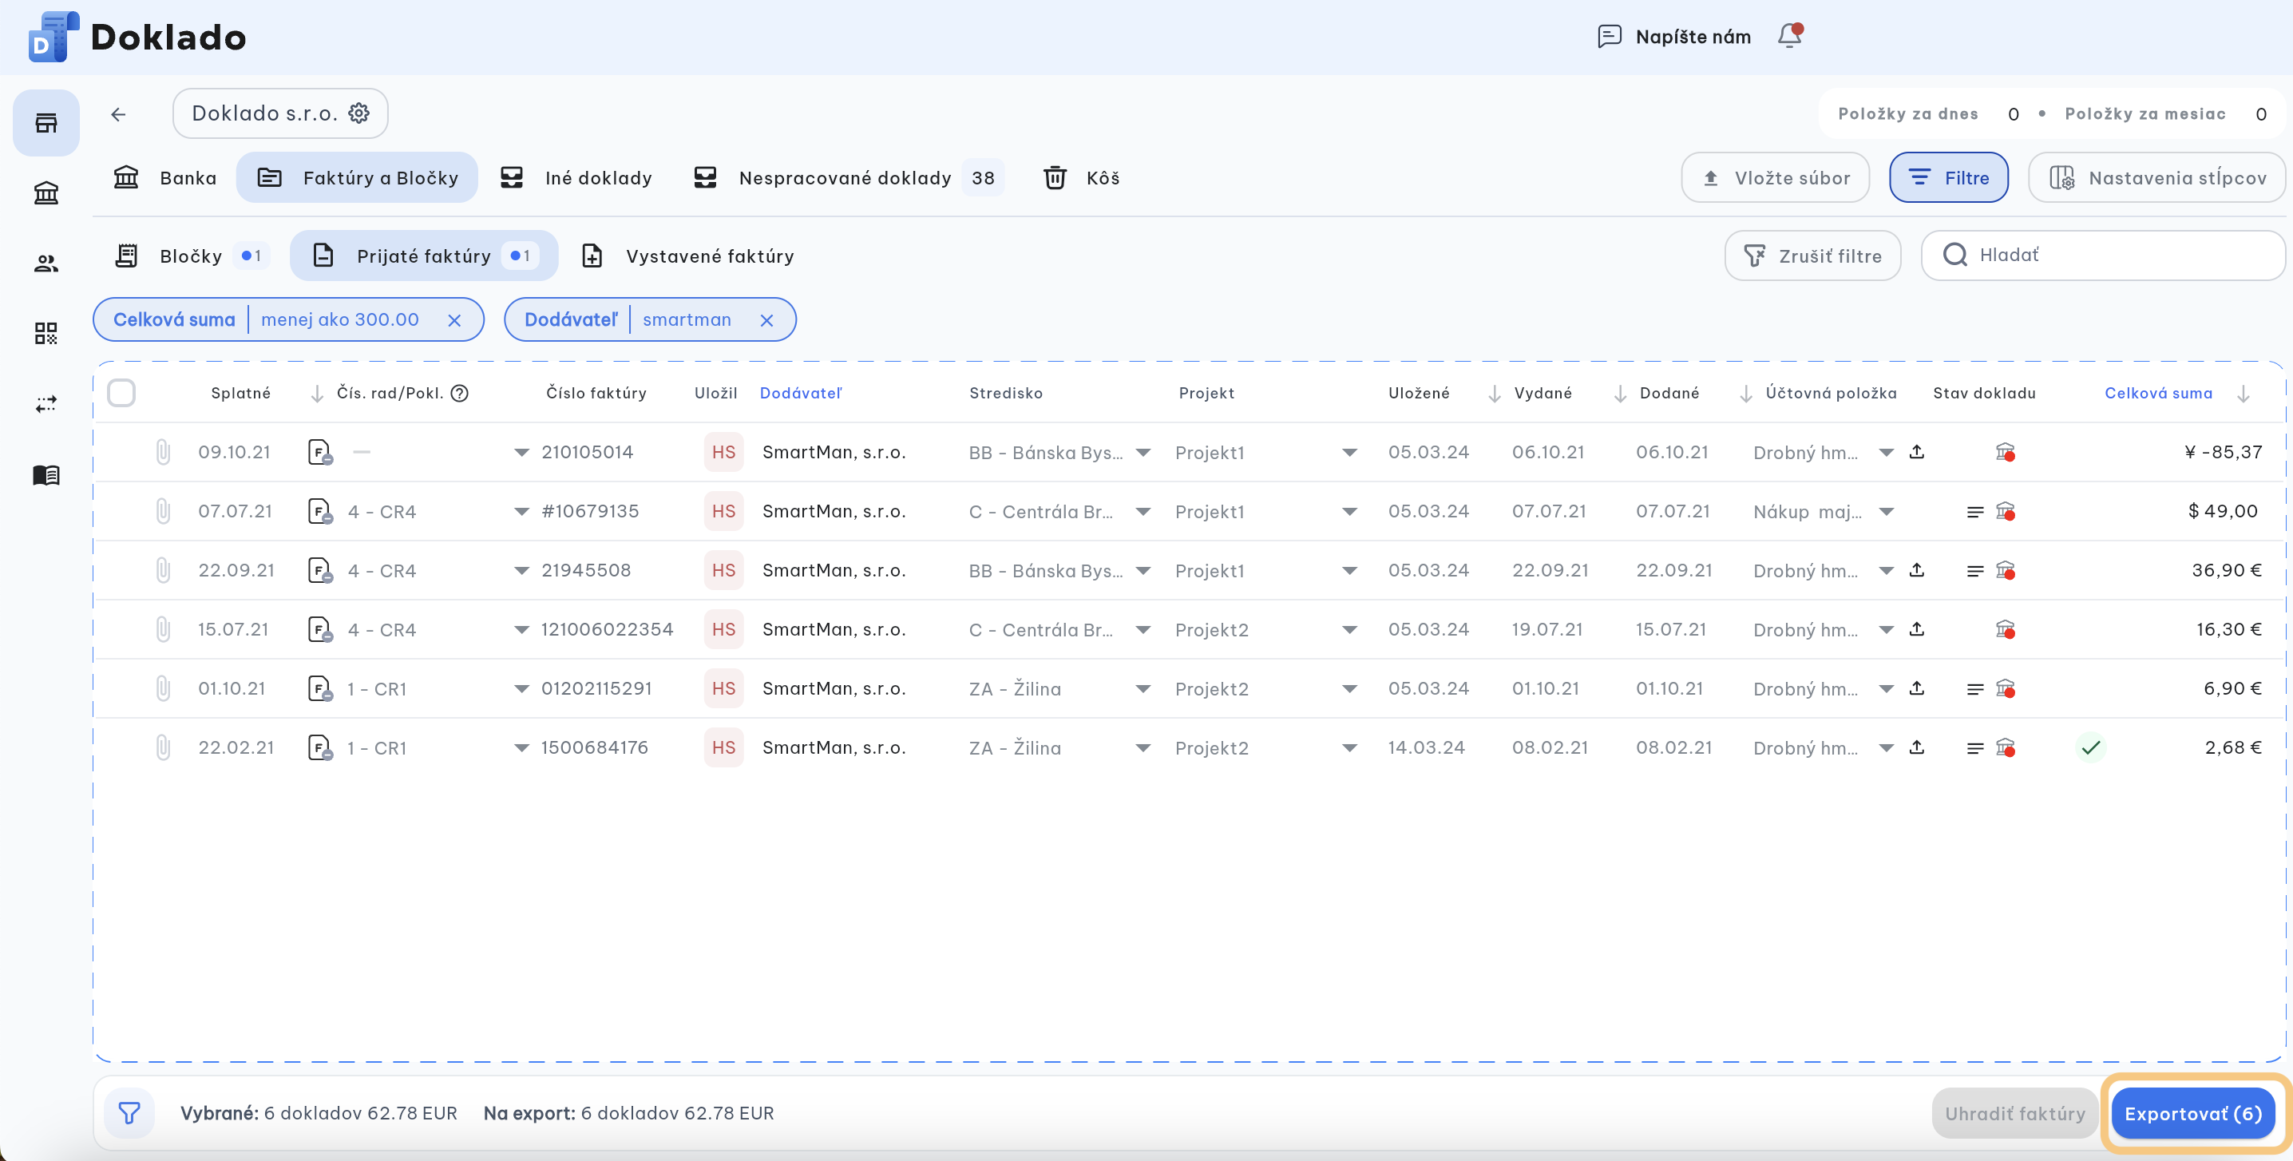Image resolution: width=2293 pixels, height=1161 pixels.
Task: Sort by Celková suma column header
Action: 2158,394
